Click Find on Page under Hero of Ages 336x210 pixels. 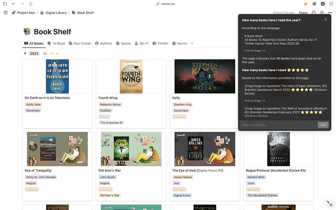coord(255,100)
